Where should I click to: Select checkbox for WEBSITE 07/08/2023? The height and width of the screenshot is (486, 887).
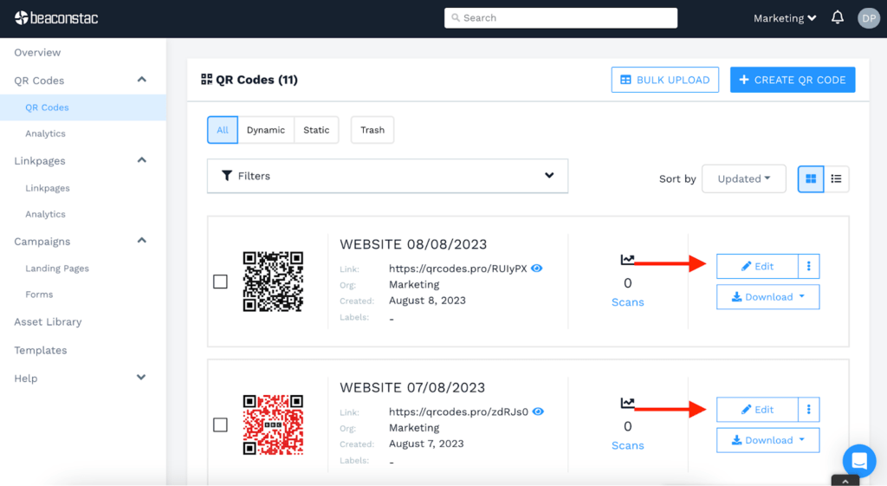[220, 424]
